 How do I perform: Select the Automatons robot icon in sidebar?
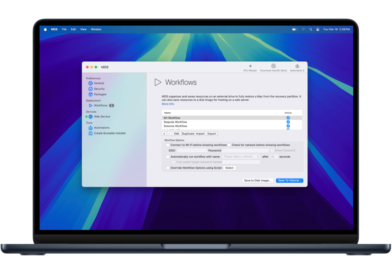(90, 128)
